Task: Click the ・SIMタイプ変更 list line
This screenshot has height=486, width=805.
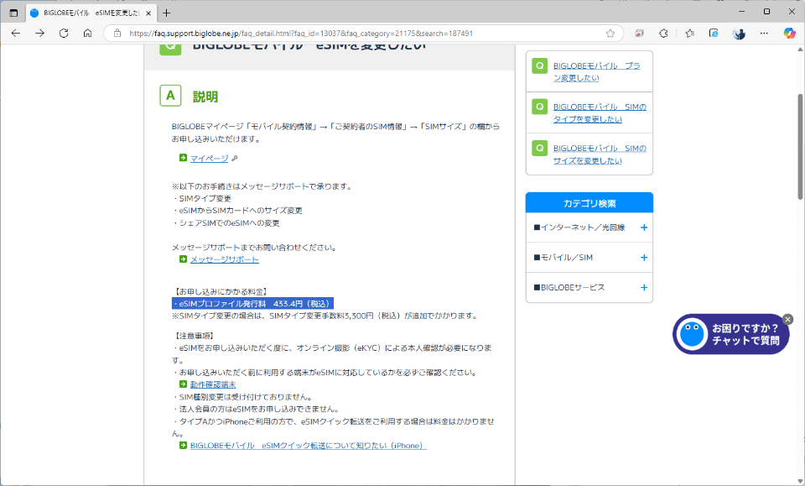Action: pos(202,199)
